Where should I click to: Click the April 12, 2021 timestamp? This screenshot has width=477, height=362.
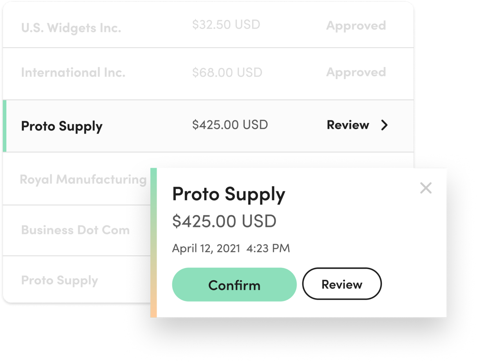coord(231,248)
